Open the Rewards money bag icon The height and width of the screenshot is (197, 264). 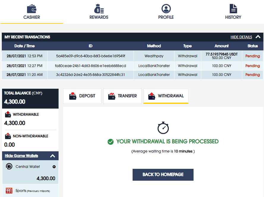99,9
